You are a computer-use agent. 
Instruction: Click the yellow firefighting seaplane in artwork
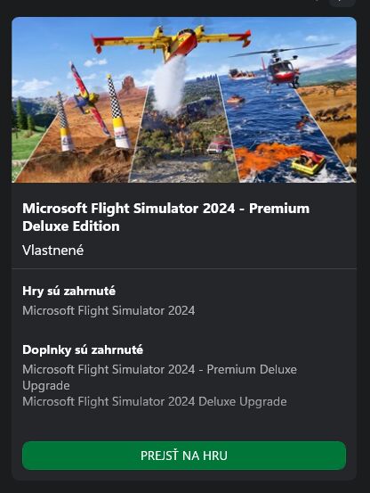[172, 42]
